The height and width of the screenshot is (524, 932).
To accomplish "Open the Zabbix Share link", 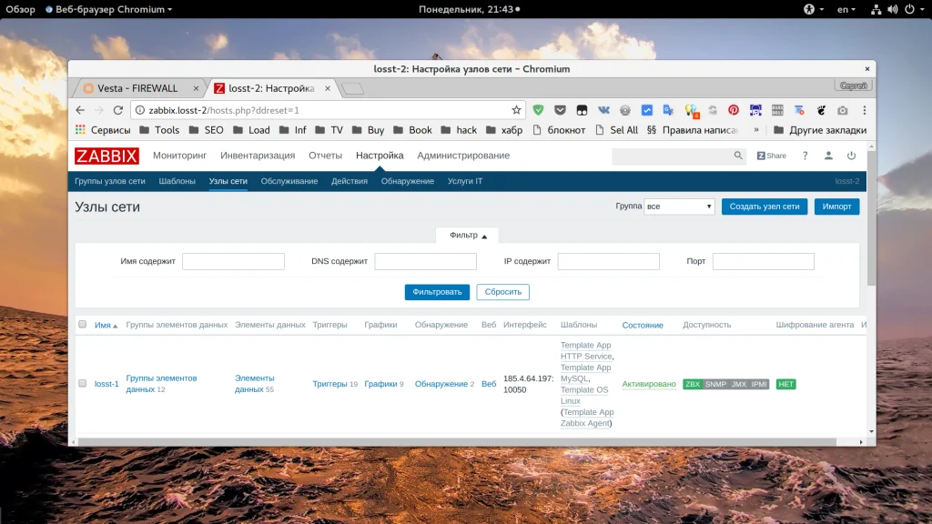I will point(772,156).
